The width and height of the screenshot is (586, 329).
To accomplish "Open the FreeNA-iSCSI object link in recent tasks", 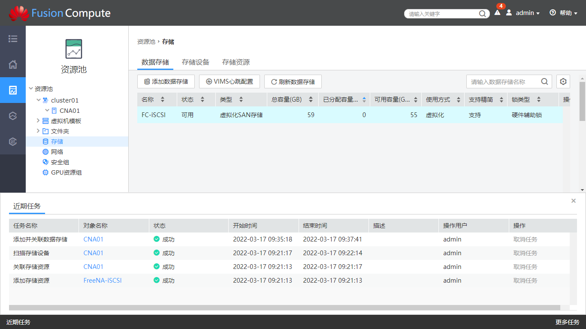I will [x=103, y=280].
